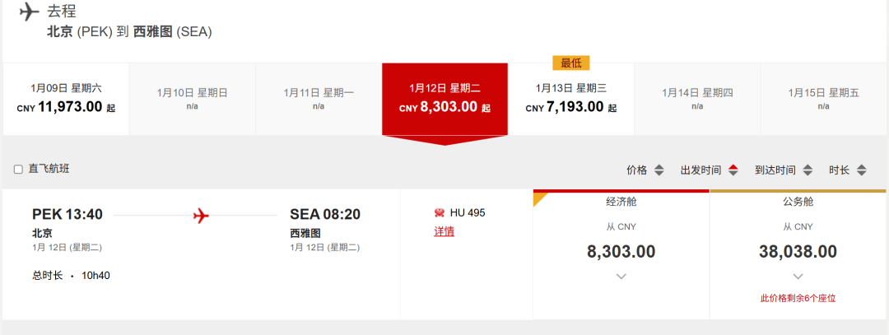This screenshot has width=889, height=335.
Task: Click the Hainan Airlines logo next to HU 495
Action: pyautogui.click(x=439, y=213)
